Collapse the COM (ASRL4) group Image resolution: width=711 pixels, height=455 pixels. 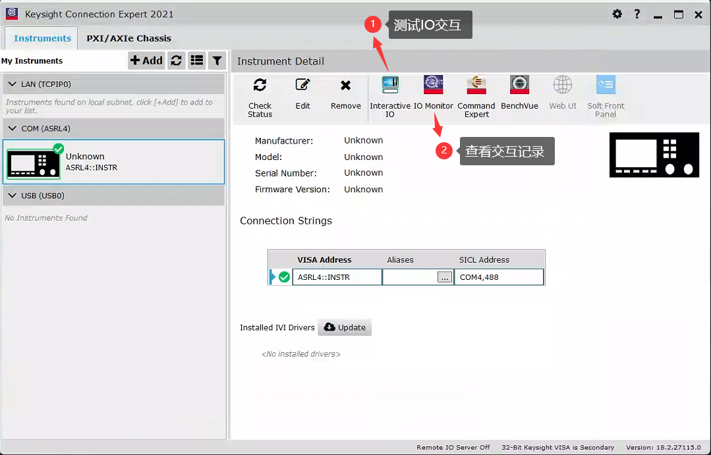[x=13, y=128]
